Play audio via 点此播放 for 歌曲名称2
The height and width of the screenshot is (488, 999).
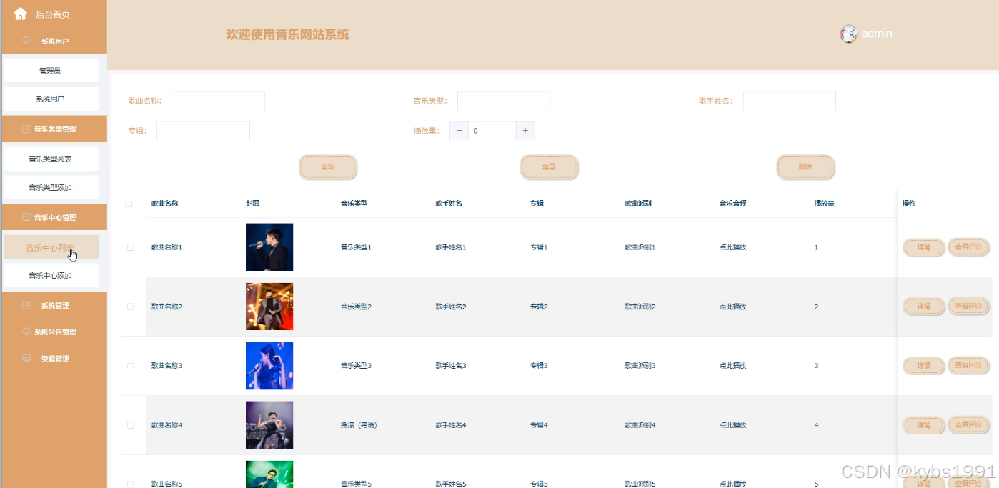tap(732, 307)
